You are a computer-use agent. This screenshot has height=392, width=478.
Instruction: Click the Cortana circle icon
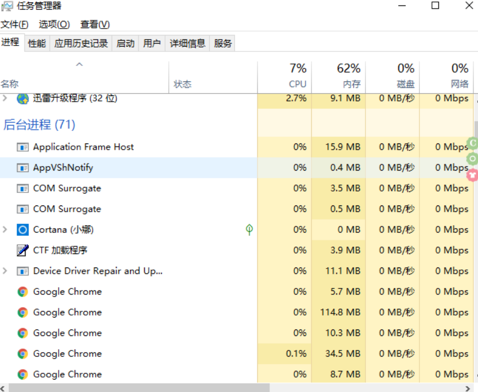[23, 229]
